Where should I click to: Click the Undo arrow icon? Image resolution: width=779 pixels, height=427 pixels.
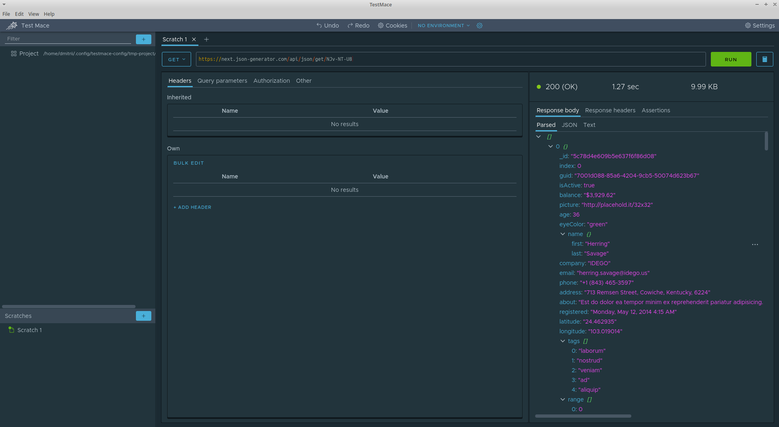319,25
